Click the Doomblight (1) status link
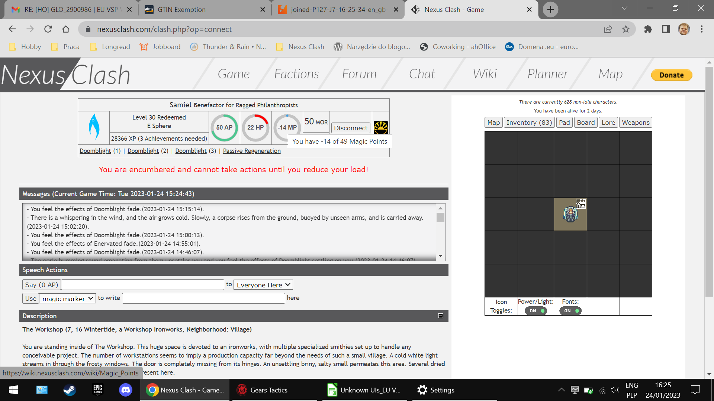 (95, 151)
